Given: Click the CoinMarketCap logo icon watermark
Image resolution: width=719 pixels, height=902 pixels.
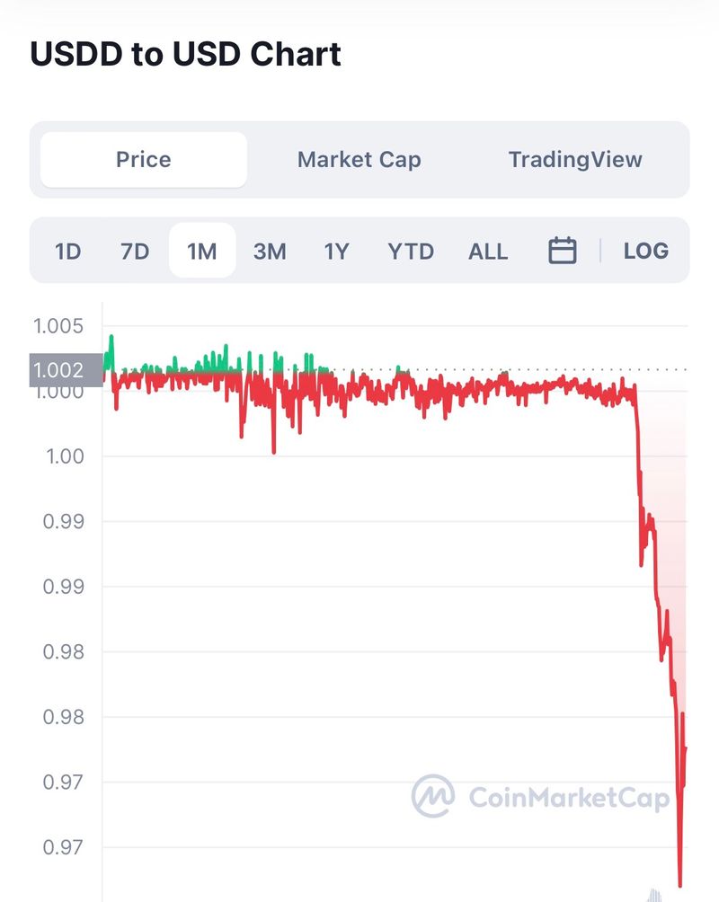Looking at the screenshot, I should coord(432,796).
